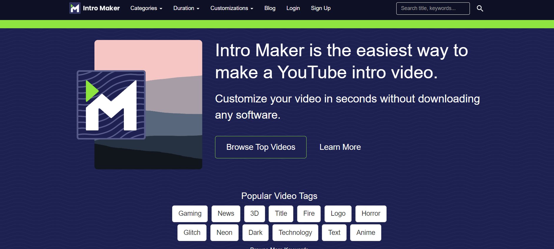Choose the Anime tag
554x249 pixels.
366,233
